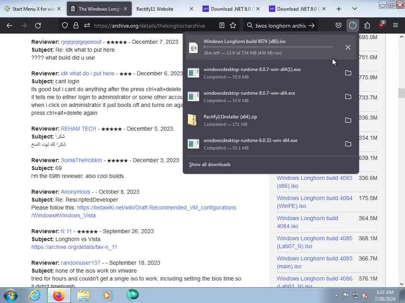Download Windows Longhorn build 4084 (WinPE).iso

pyautogui.click(x=314, y=202)
